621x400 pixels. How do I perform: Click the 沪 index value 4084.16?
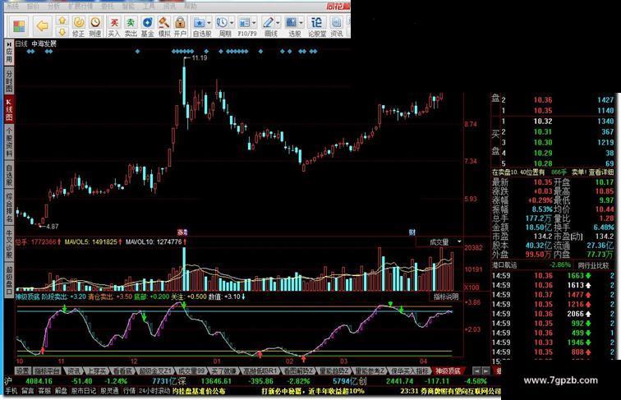tap(39, 381)
